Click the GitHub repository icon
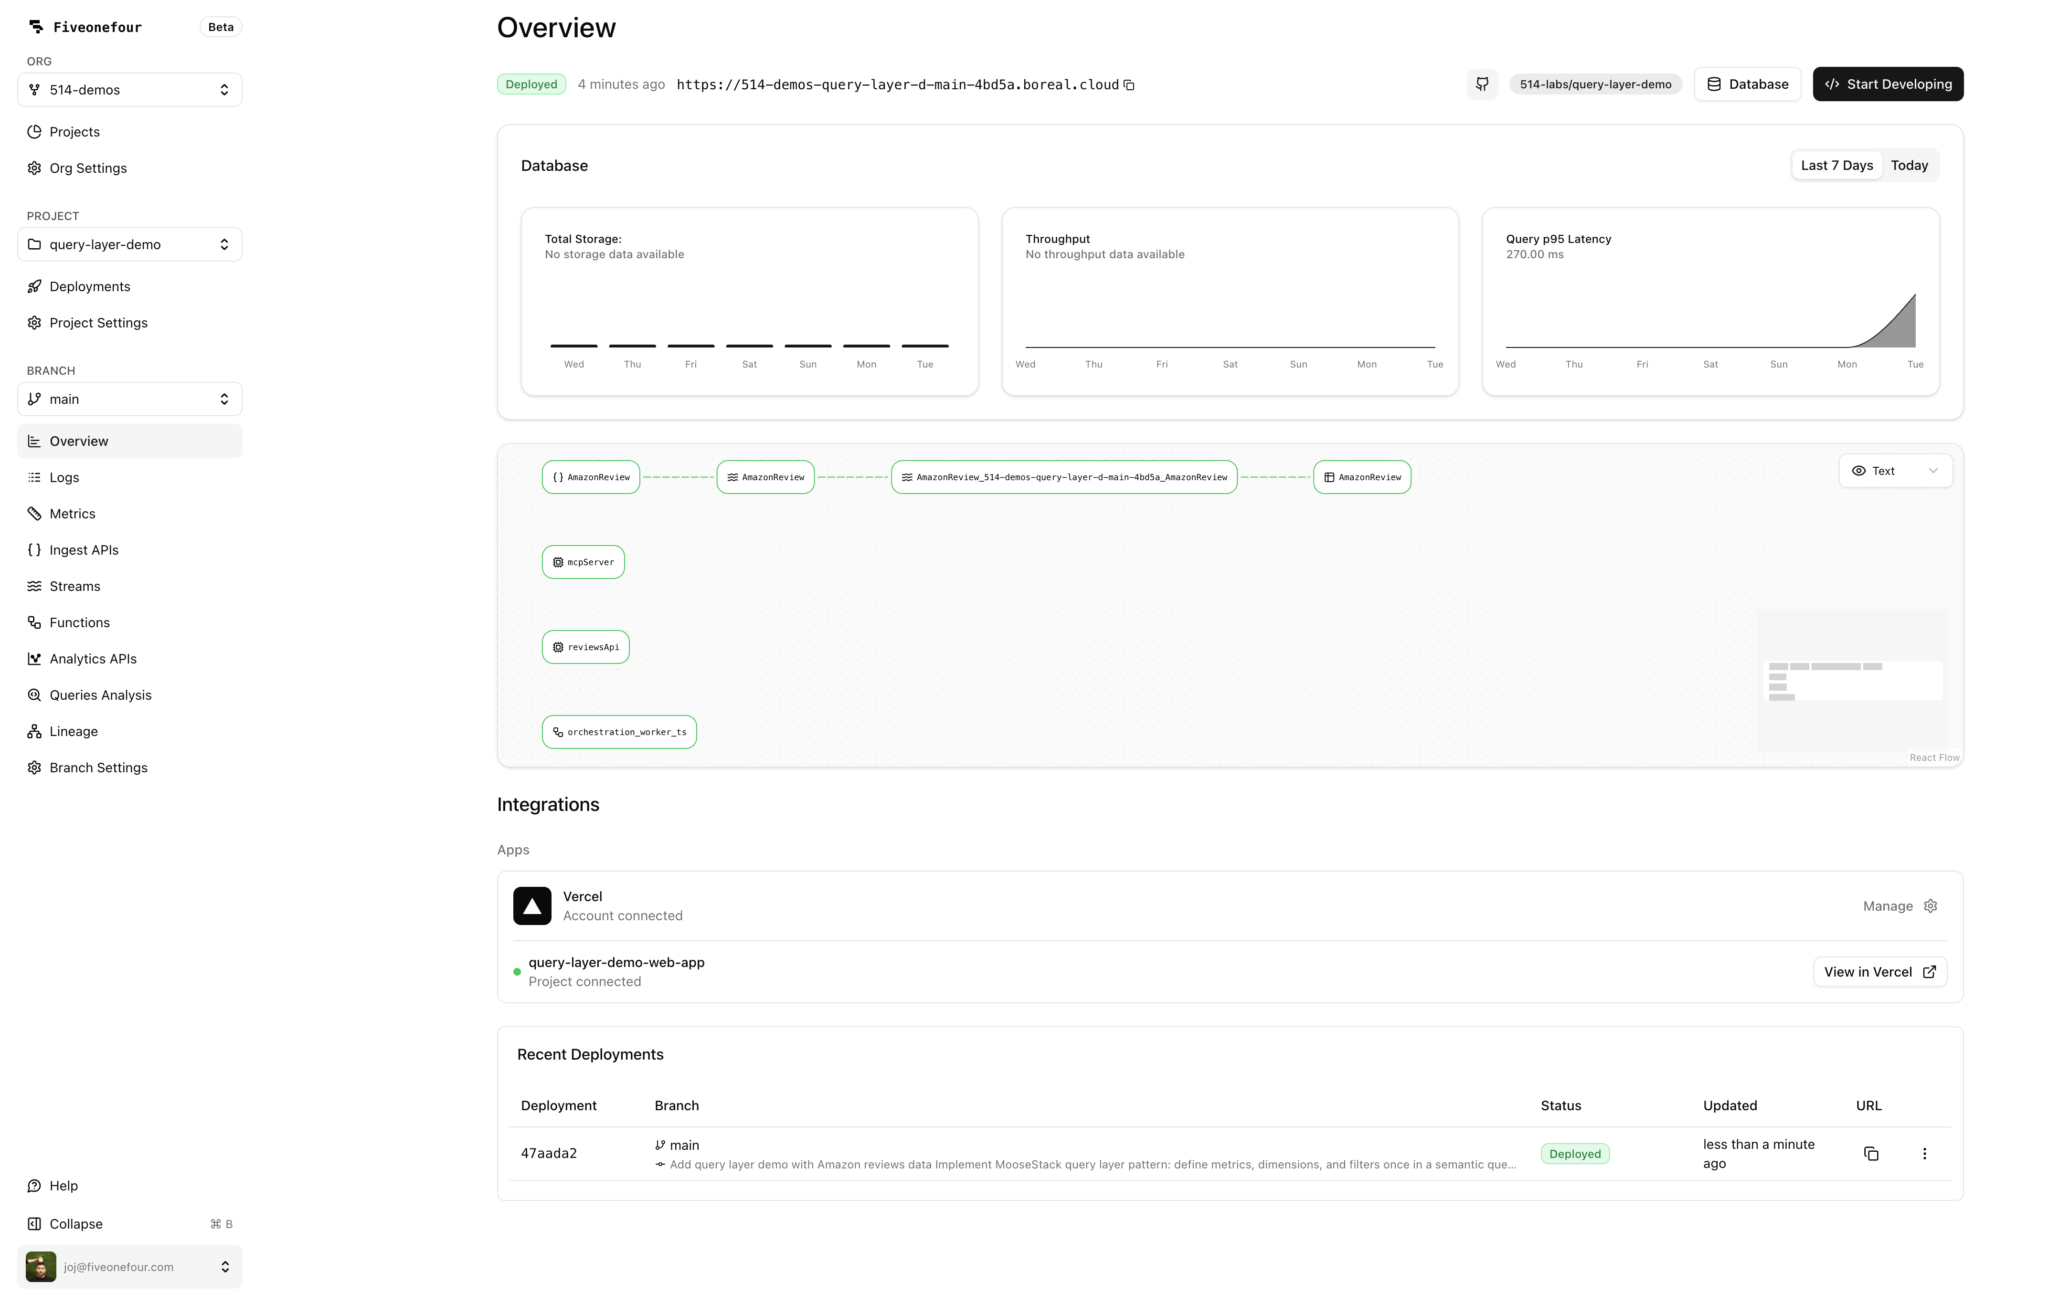 pos(1482,84)
